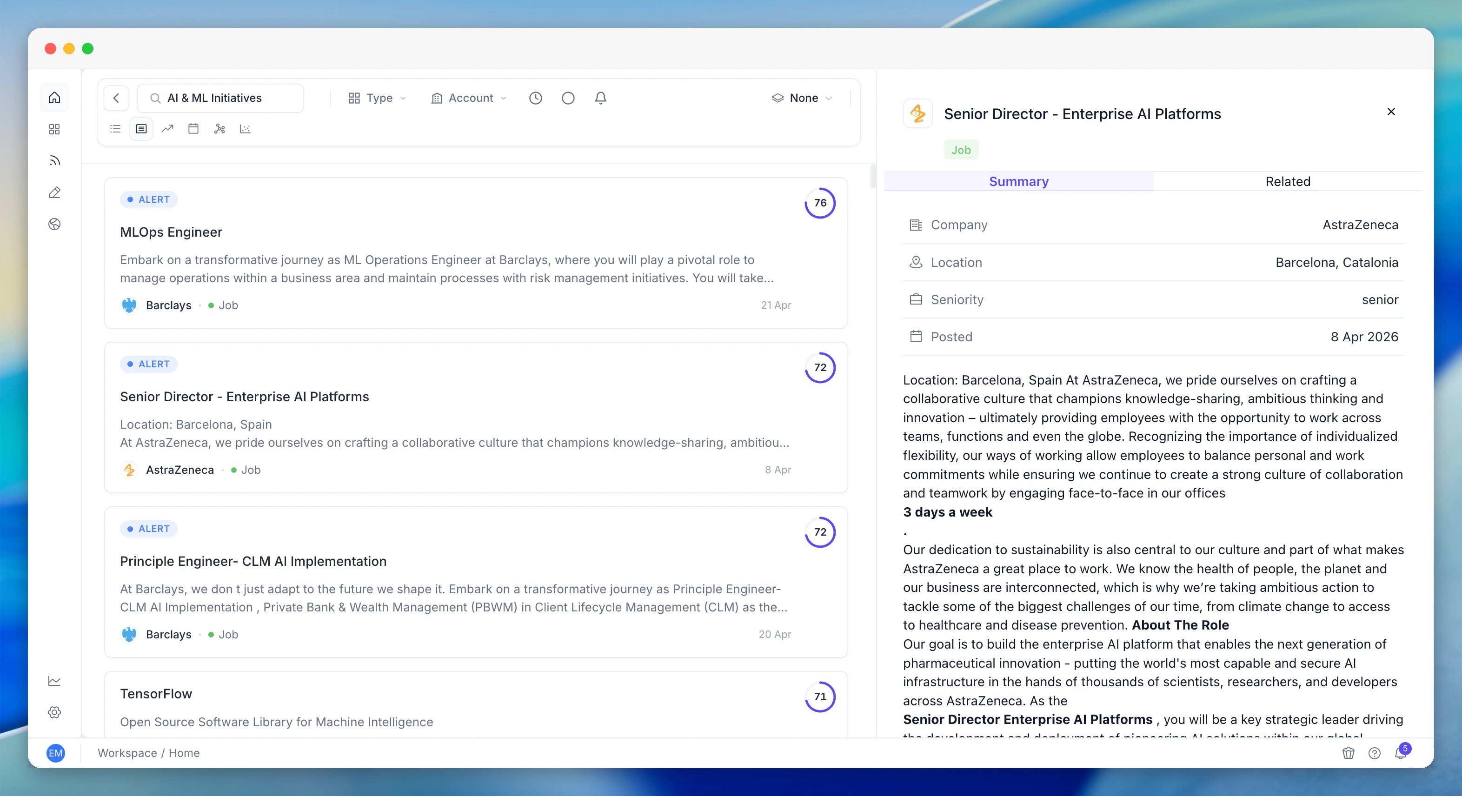Click score 71 ring on TensorFlow card
1462x796 pixels.
[819, 696]
